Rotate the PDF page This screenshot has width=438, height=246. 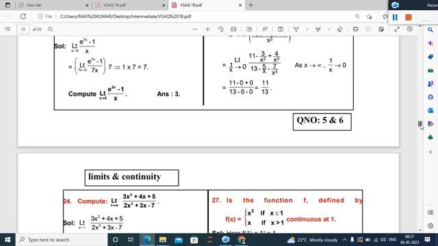pyautogui.click(x=220, y=29)
